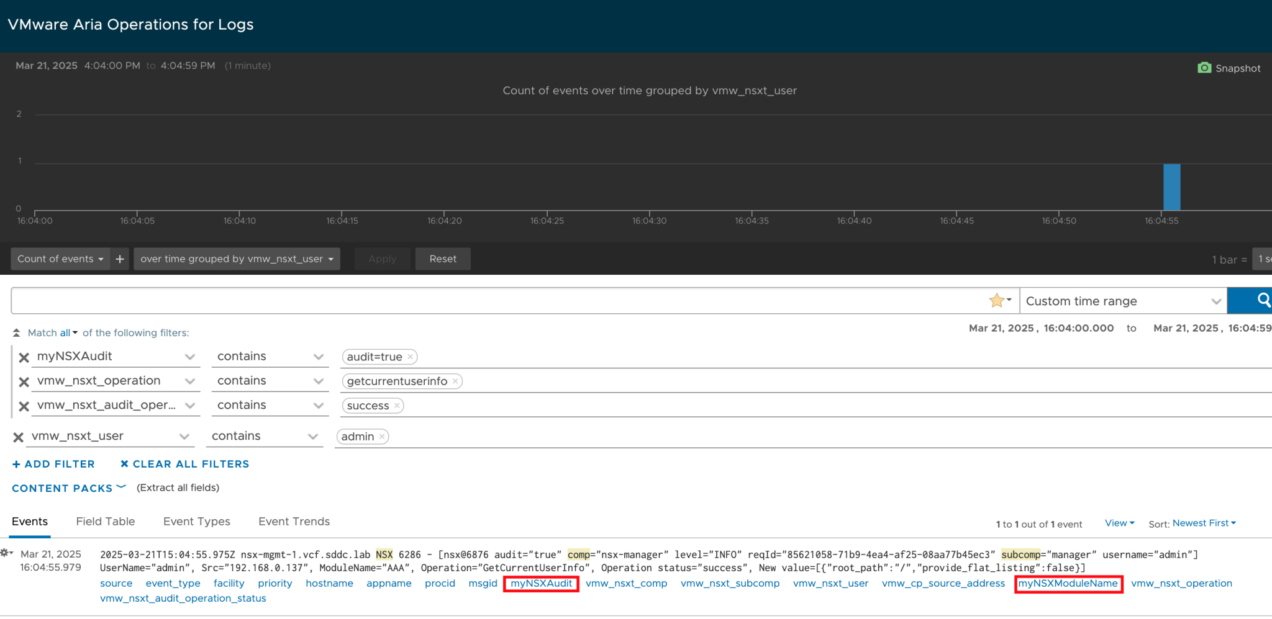Viewport: 1272px width, 619px height.
Task: Delete the admin tag from vmw_nsxt_user filter
Action: click(x=381, y=436)
